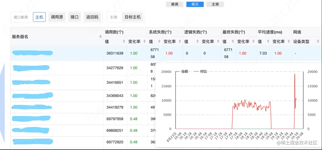The image size is (322, 150).
Task: Click the 调用数(个) header label
Action: tap(114, 32)
